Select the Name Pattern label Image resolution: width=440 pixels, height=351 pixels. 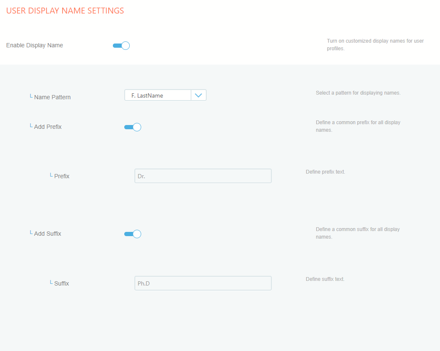(x=52, y=97)
